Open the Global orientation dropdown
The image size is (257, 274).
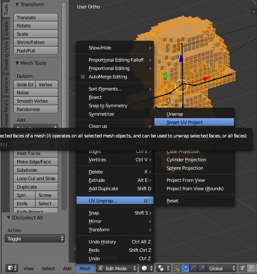(221, 268)
